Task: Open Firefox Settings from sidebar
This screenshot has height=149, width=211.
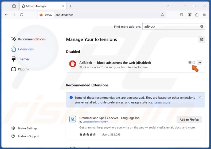Action: coord(24,128)
